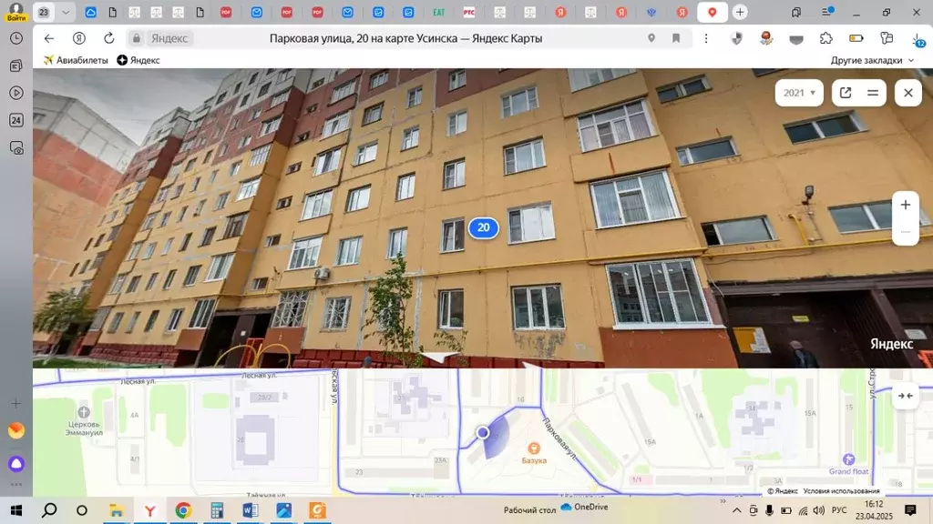This screenshot has width=933, height=524.
Task: Go back using the back arrow
Action: point(49,38)
